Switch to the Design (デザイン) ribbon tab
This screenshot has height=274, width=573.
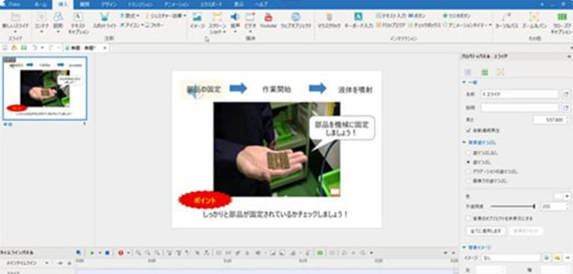[x=109, y=4]
